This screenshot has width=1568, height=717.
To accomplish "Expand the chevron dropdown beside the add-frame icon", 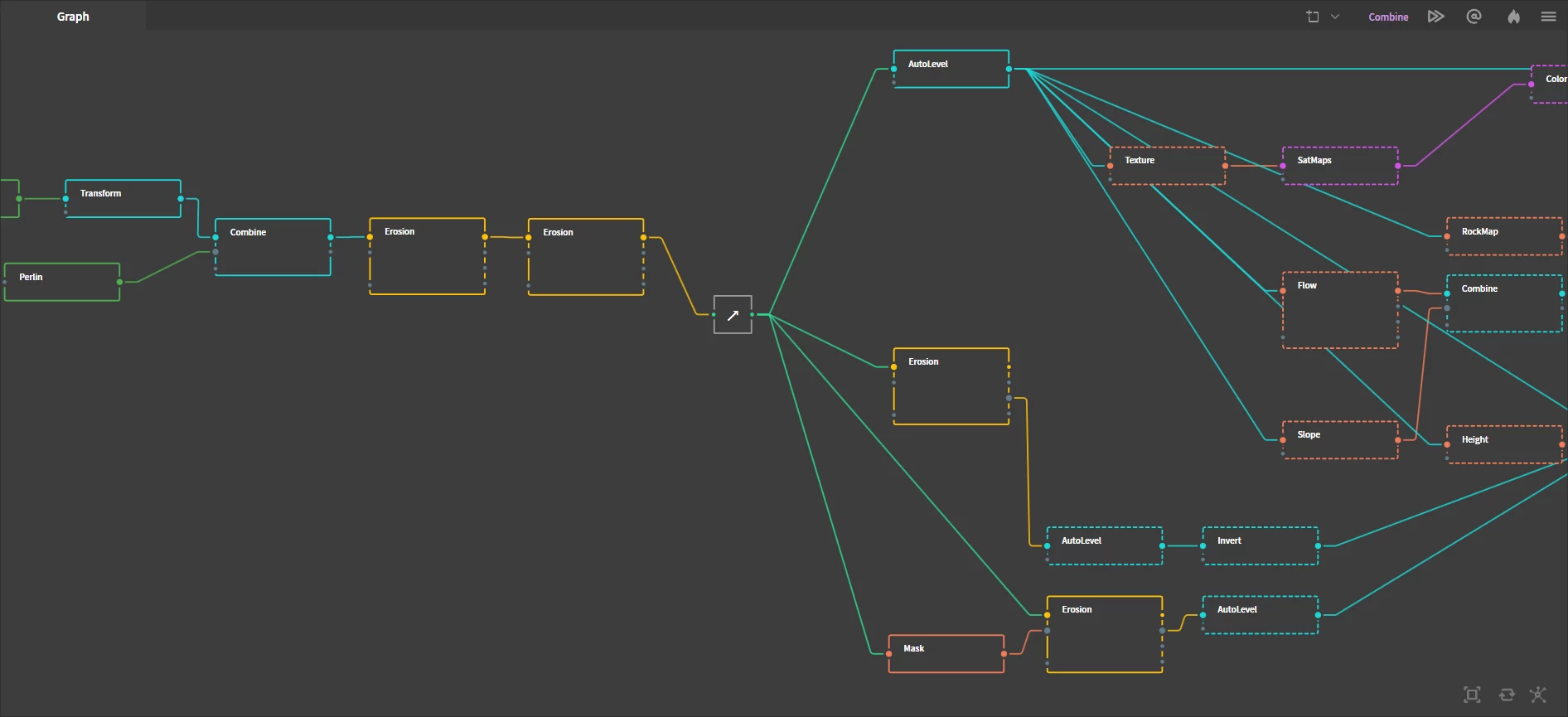I will pos(1335,17).
